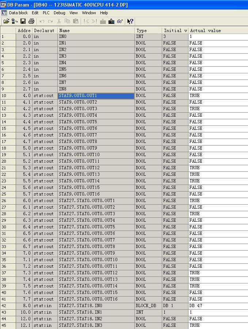Click address cell 10.0

[x=24, y=312]
